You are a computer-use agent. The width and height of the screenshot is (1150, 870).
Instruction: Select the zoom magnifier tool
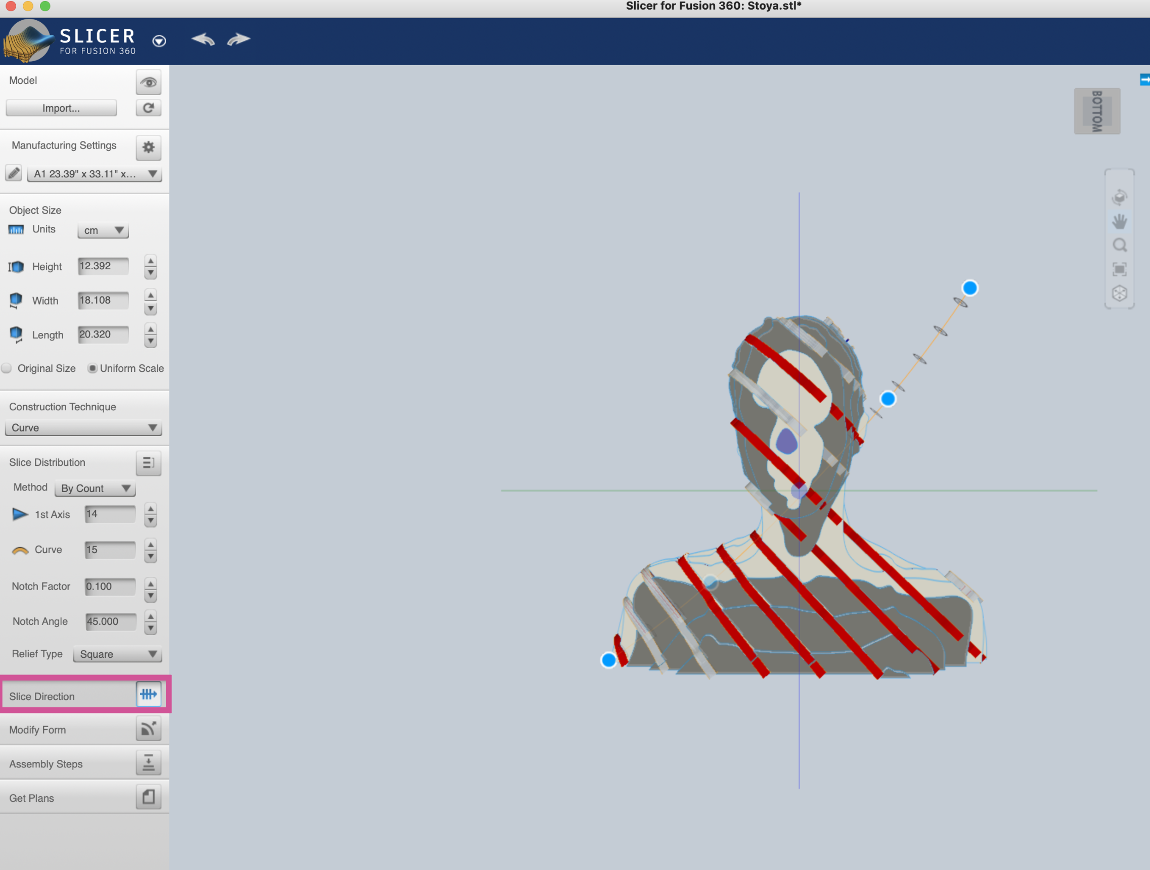tap(1119, 245)
